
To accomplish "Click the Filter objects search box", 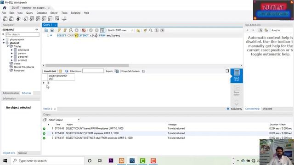I will pos(23,34).
